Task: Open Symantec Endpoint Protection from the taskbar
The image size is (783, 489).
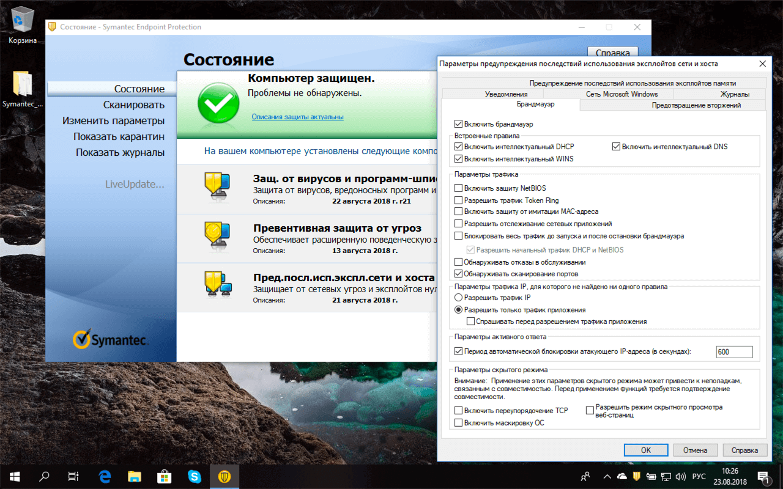Action: tap(225, 476)
